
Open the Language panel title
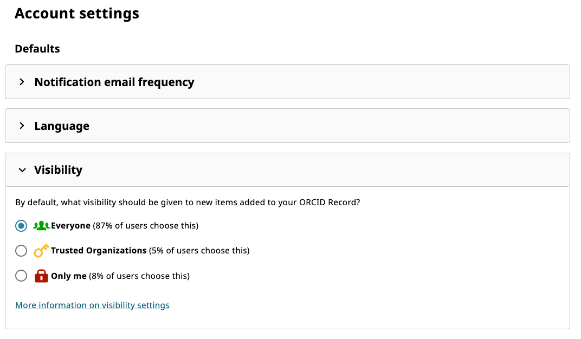62,126
